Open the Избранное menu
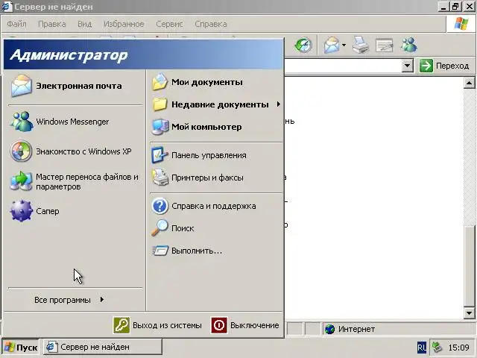 pos(124,24)
